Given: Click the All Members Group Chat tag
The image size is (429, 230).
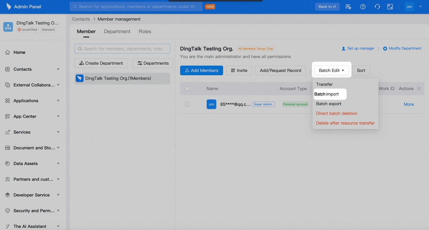Looking at the screenshot, I should pyautogui.click(x=255, y=49).
